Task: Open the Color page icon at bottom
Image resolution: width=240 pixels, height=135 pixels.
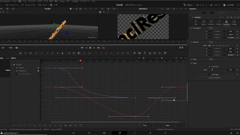Action: [135, 133]
